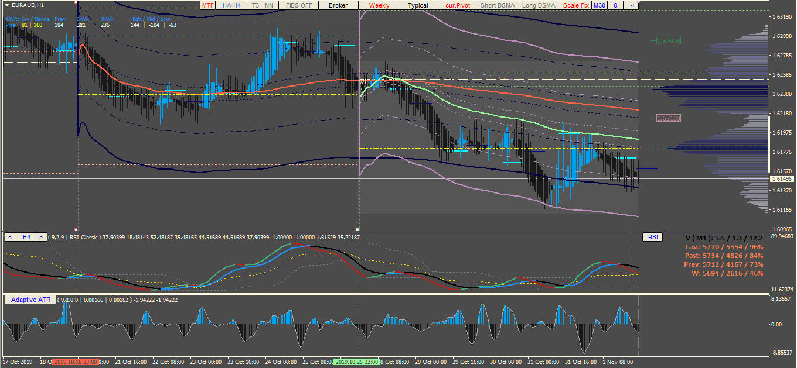The width and height of the screenshot is (797, 368).
Task: Click the 8.13557 ATR scale value
Action: (782, 298)
